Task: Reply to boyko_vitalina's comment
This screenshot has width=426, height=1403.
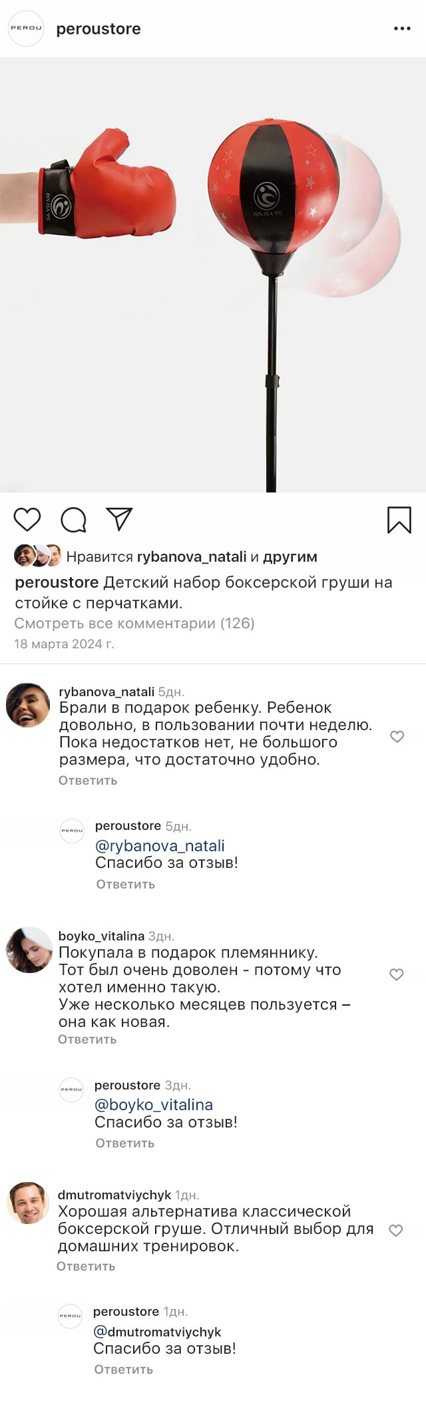Action: click(87, 1039)
